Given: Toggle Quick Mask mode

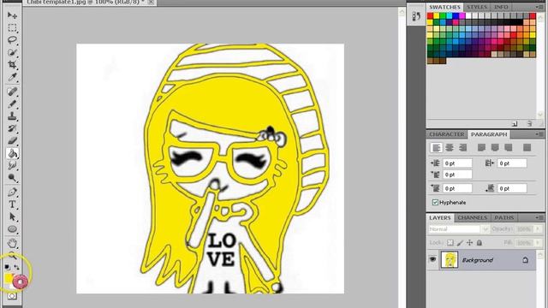Looking at the screenshot, I should pos(12,296).
